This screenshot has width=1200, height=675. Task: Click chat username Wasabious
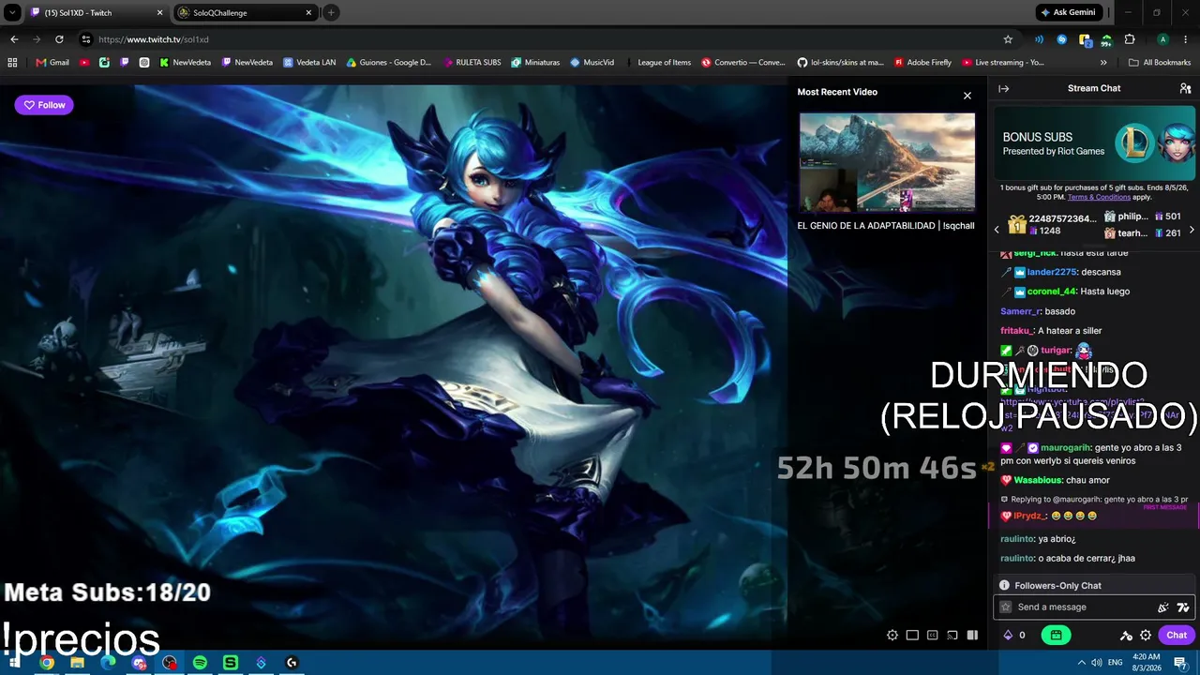[1038, 480]
